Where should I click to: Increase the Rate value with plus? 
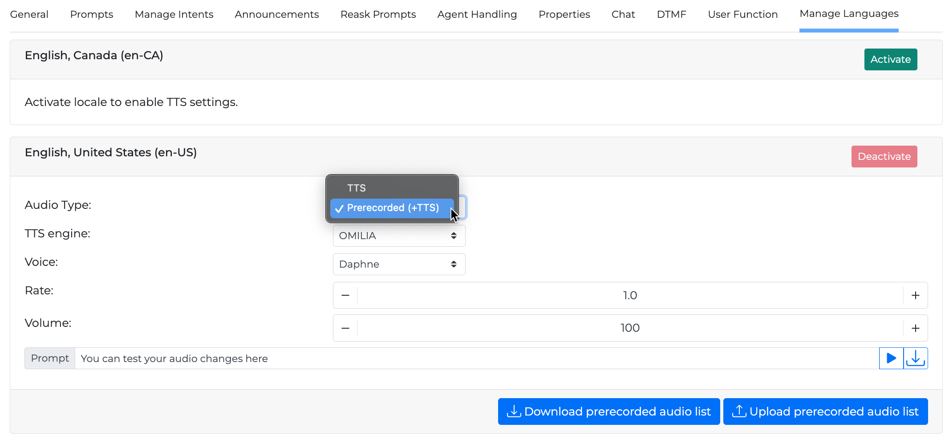(915, 295)
